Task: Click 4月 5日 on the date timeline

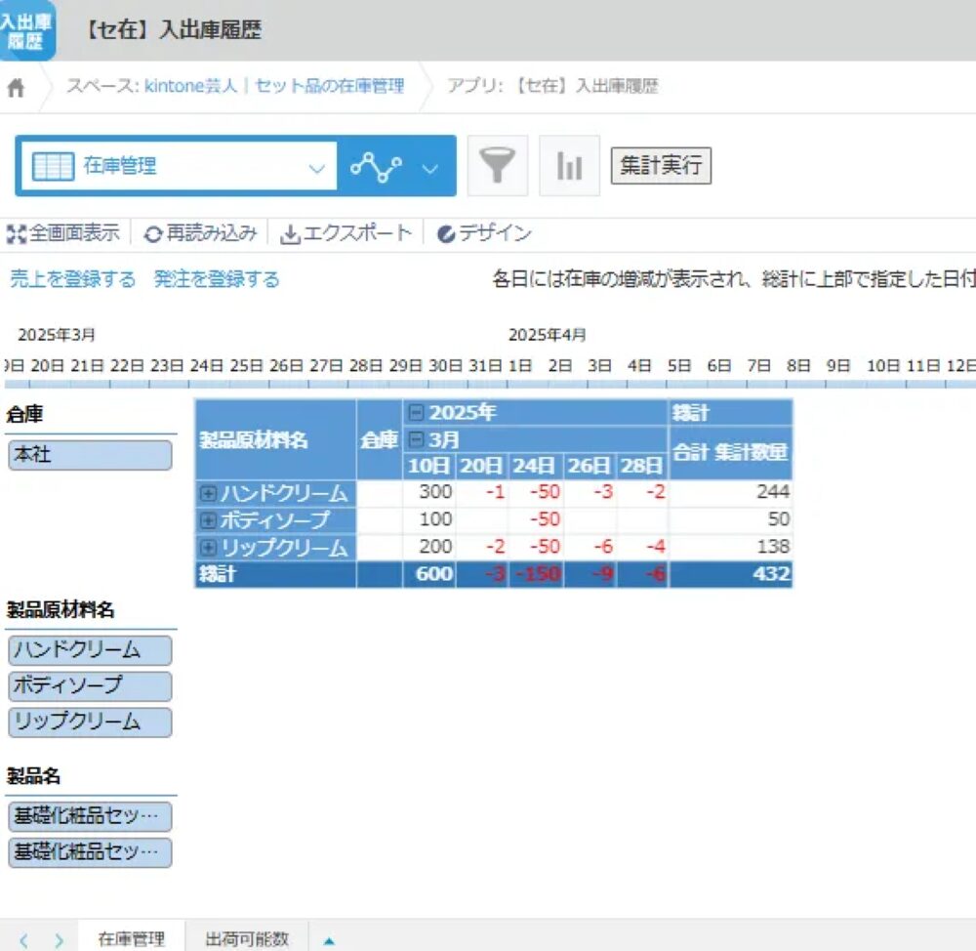Action: (679, 366)
